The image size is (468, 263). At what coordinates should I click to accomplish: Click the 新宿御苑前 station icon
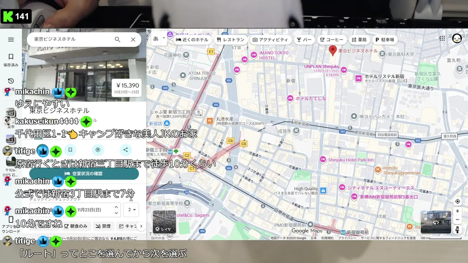(x=343, y=232)
